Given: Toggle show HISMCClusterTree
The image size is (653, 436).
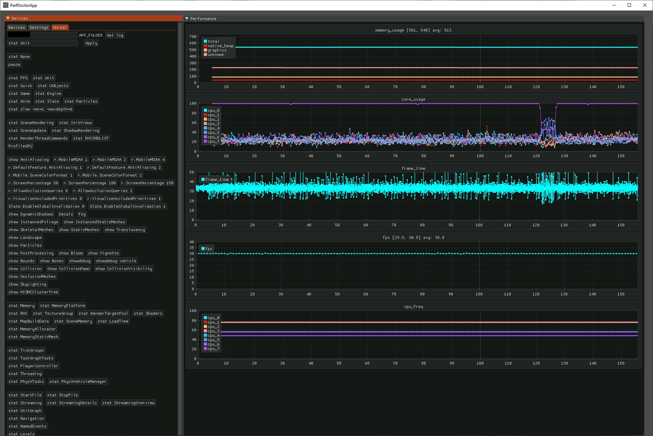Looking at the screenshot, I should click(x=33, y=292).
